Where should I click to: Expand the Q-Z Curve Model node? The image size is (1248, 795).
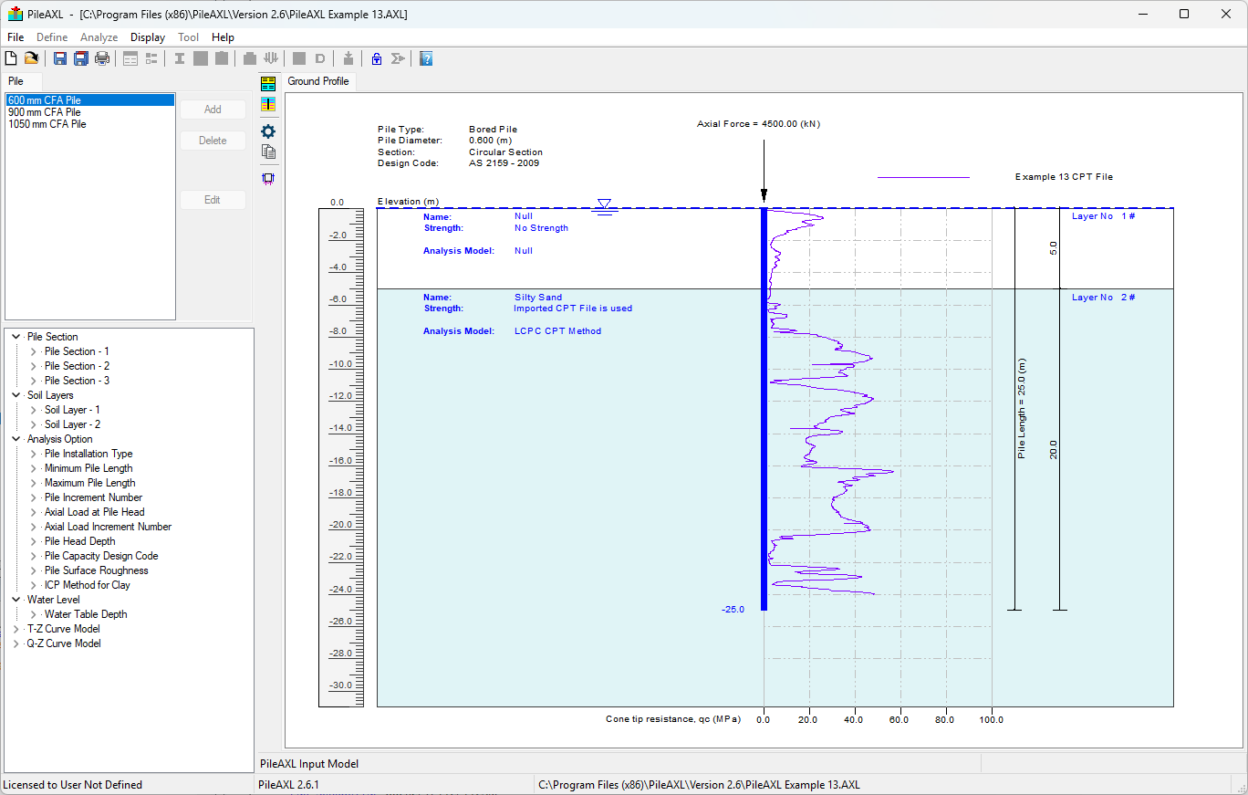coord(16,643)
